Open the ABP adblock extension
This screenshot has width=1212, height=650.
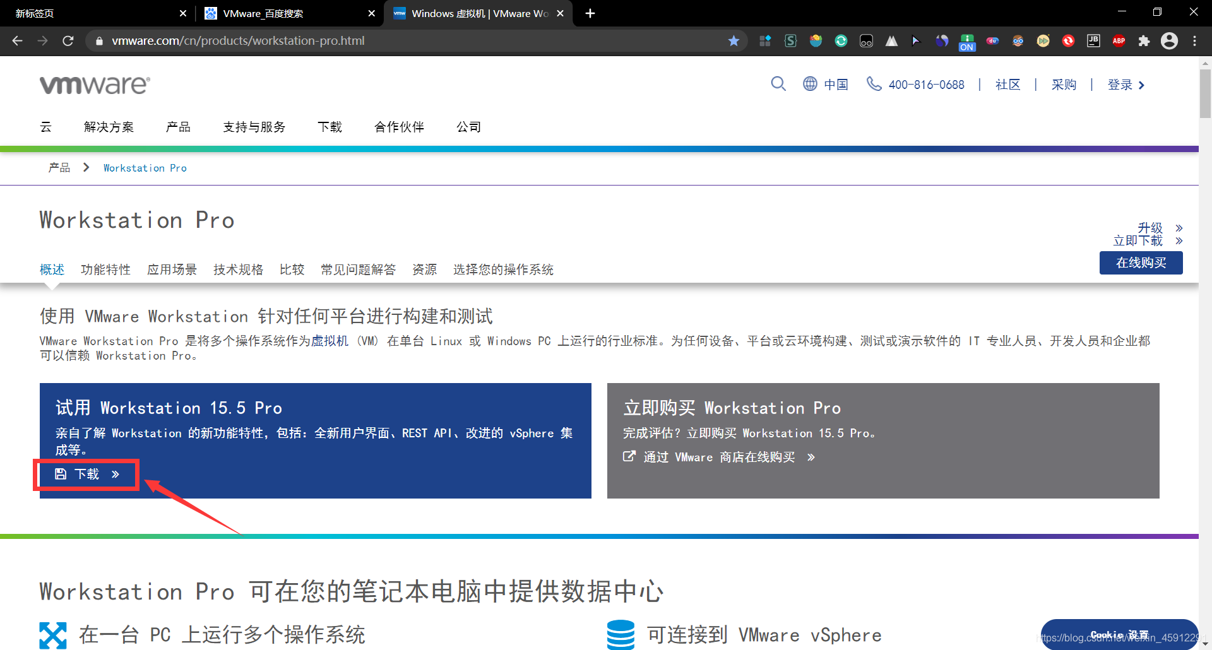[1119, 41]
